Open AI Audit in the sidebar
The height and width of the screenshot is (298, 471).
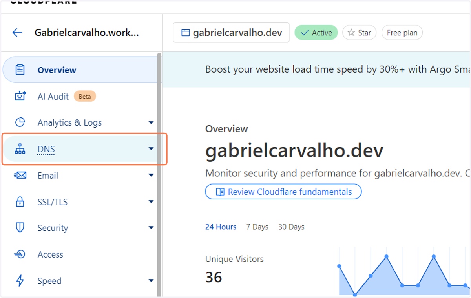pos(80,96)
